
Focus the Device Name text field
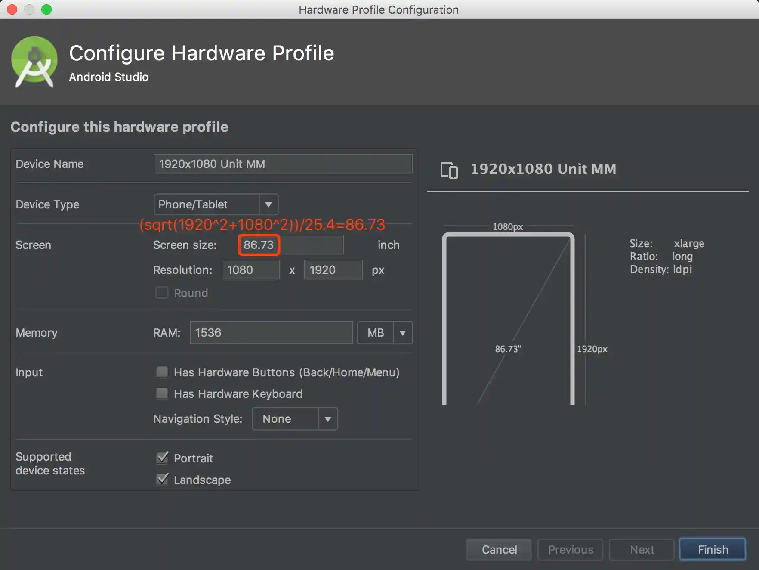283,164
